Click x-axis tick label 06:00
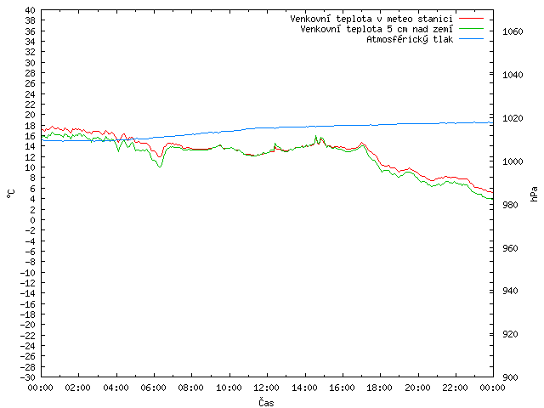The image size is (544, 408). 154,388
